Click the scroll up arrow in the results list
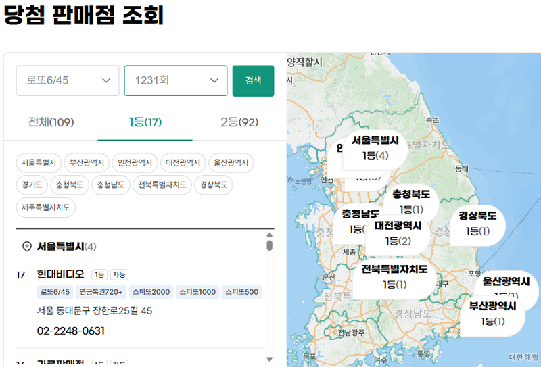The width and height of the screenshot is (541, 367). point(269,235)
